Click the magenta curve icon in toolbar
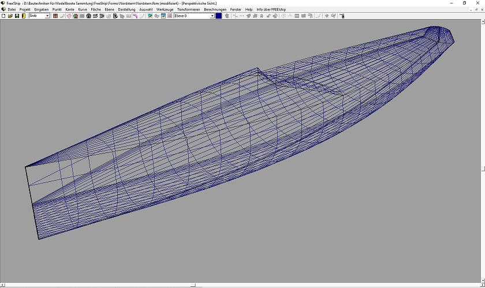Screen dimensions: 485x288 point(135,16)
